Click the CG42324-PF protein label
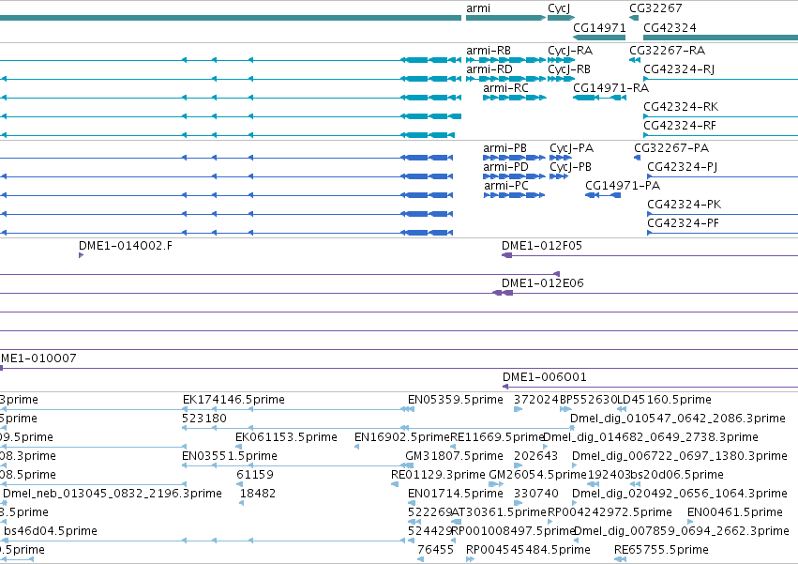This screenshot has height=564, width=798. click(x=683, y=223)
